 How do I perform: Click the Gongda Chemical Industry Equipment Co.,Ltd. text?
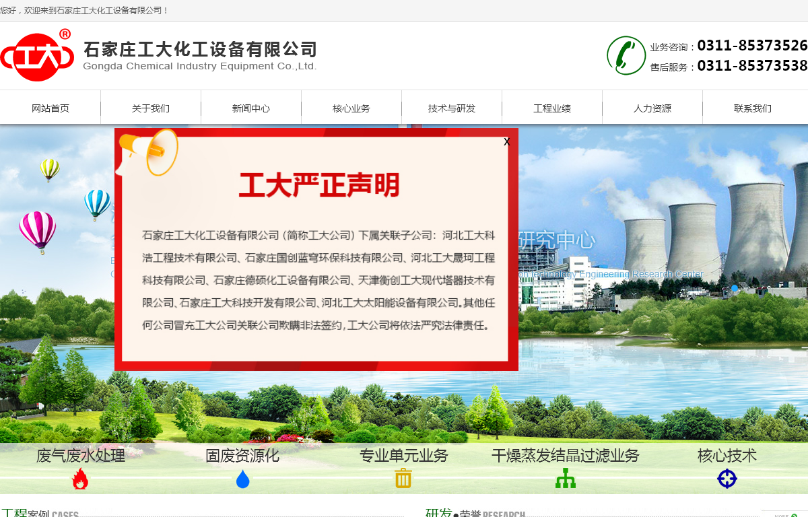[200, 66]
